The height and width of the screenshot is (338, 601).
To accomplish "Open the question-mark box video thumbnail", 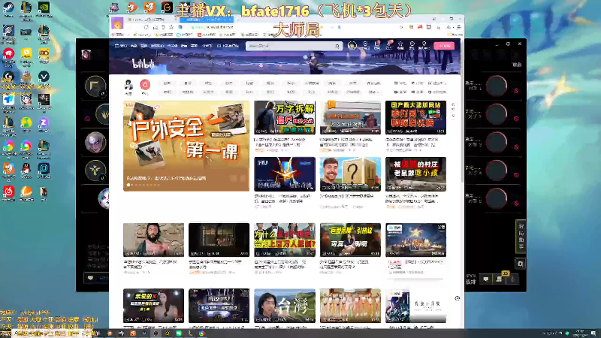I will pyautogui.click(x=350, y=174).
